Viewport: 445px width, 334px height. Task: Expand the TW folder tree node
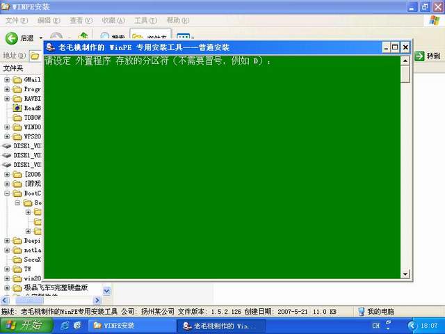click(7, 269)
